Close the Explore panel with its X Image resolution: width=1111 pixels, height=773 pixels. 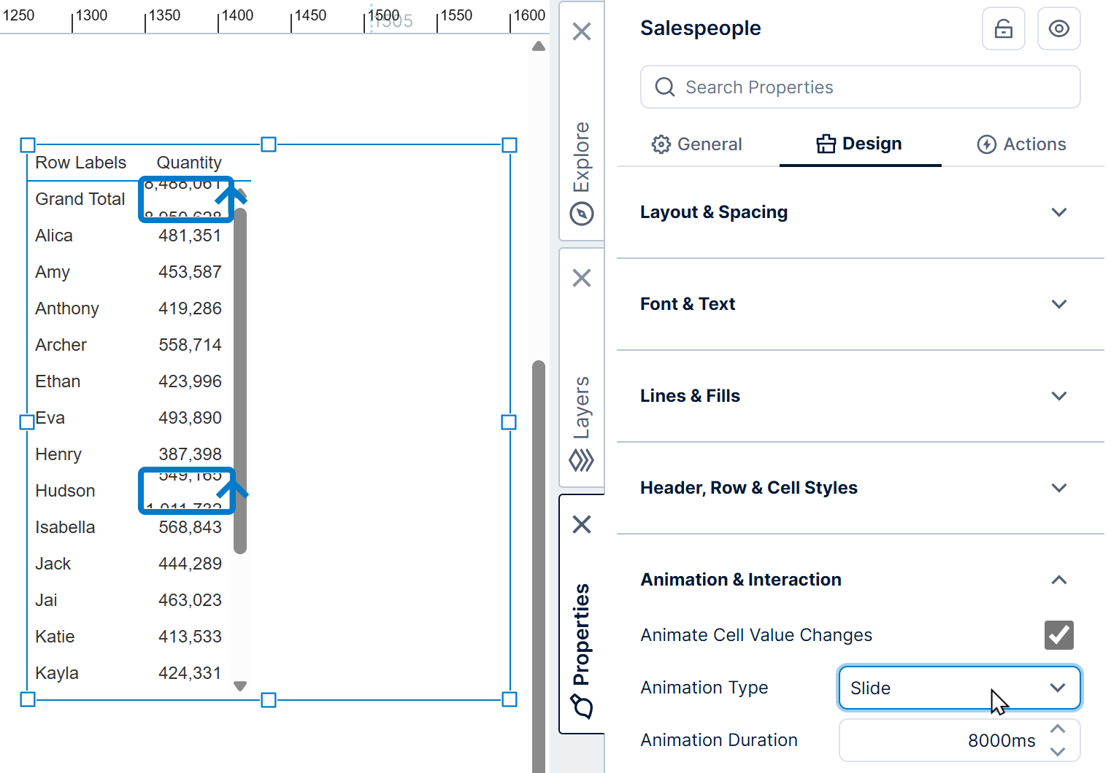(x=582, y=31)
